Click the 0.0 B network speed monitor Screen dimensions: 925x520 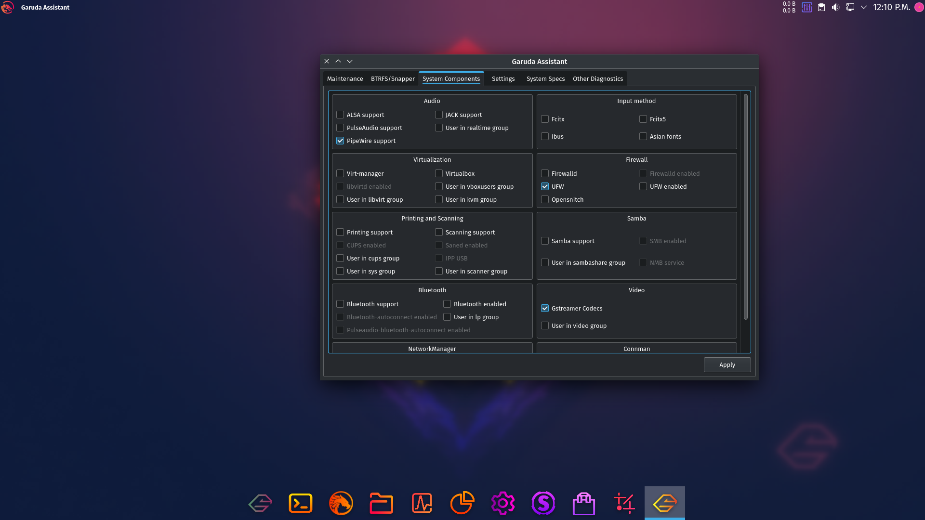[789, 7]
